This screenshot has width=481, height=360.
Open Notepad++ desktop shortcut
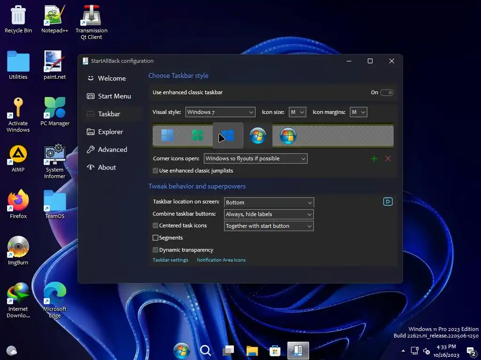tap(54, 19)
